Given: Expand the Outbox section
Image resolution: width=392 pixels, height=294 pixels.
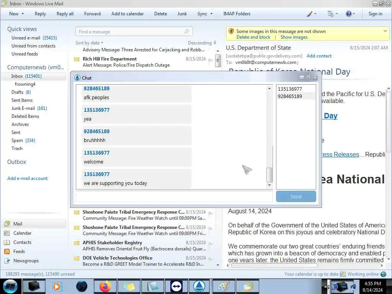Looking at the screenshot, I should 16,162.
